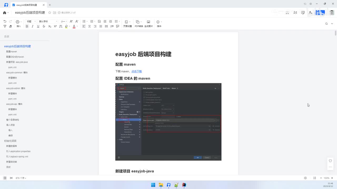Toggle subscript formatting
Viewport: 337px width, 189px height.
tap(49, 26)
